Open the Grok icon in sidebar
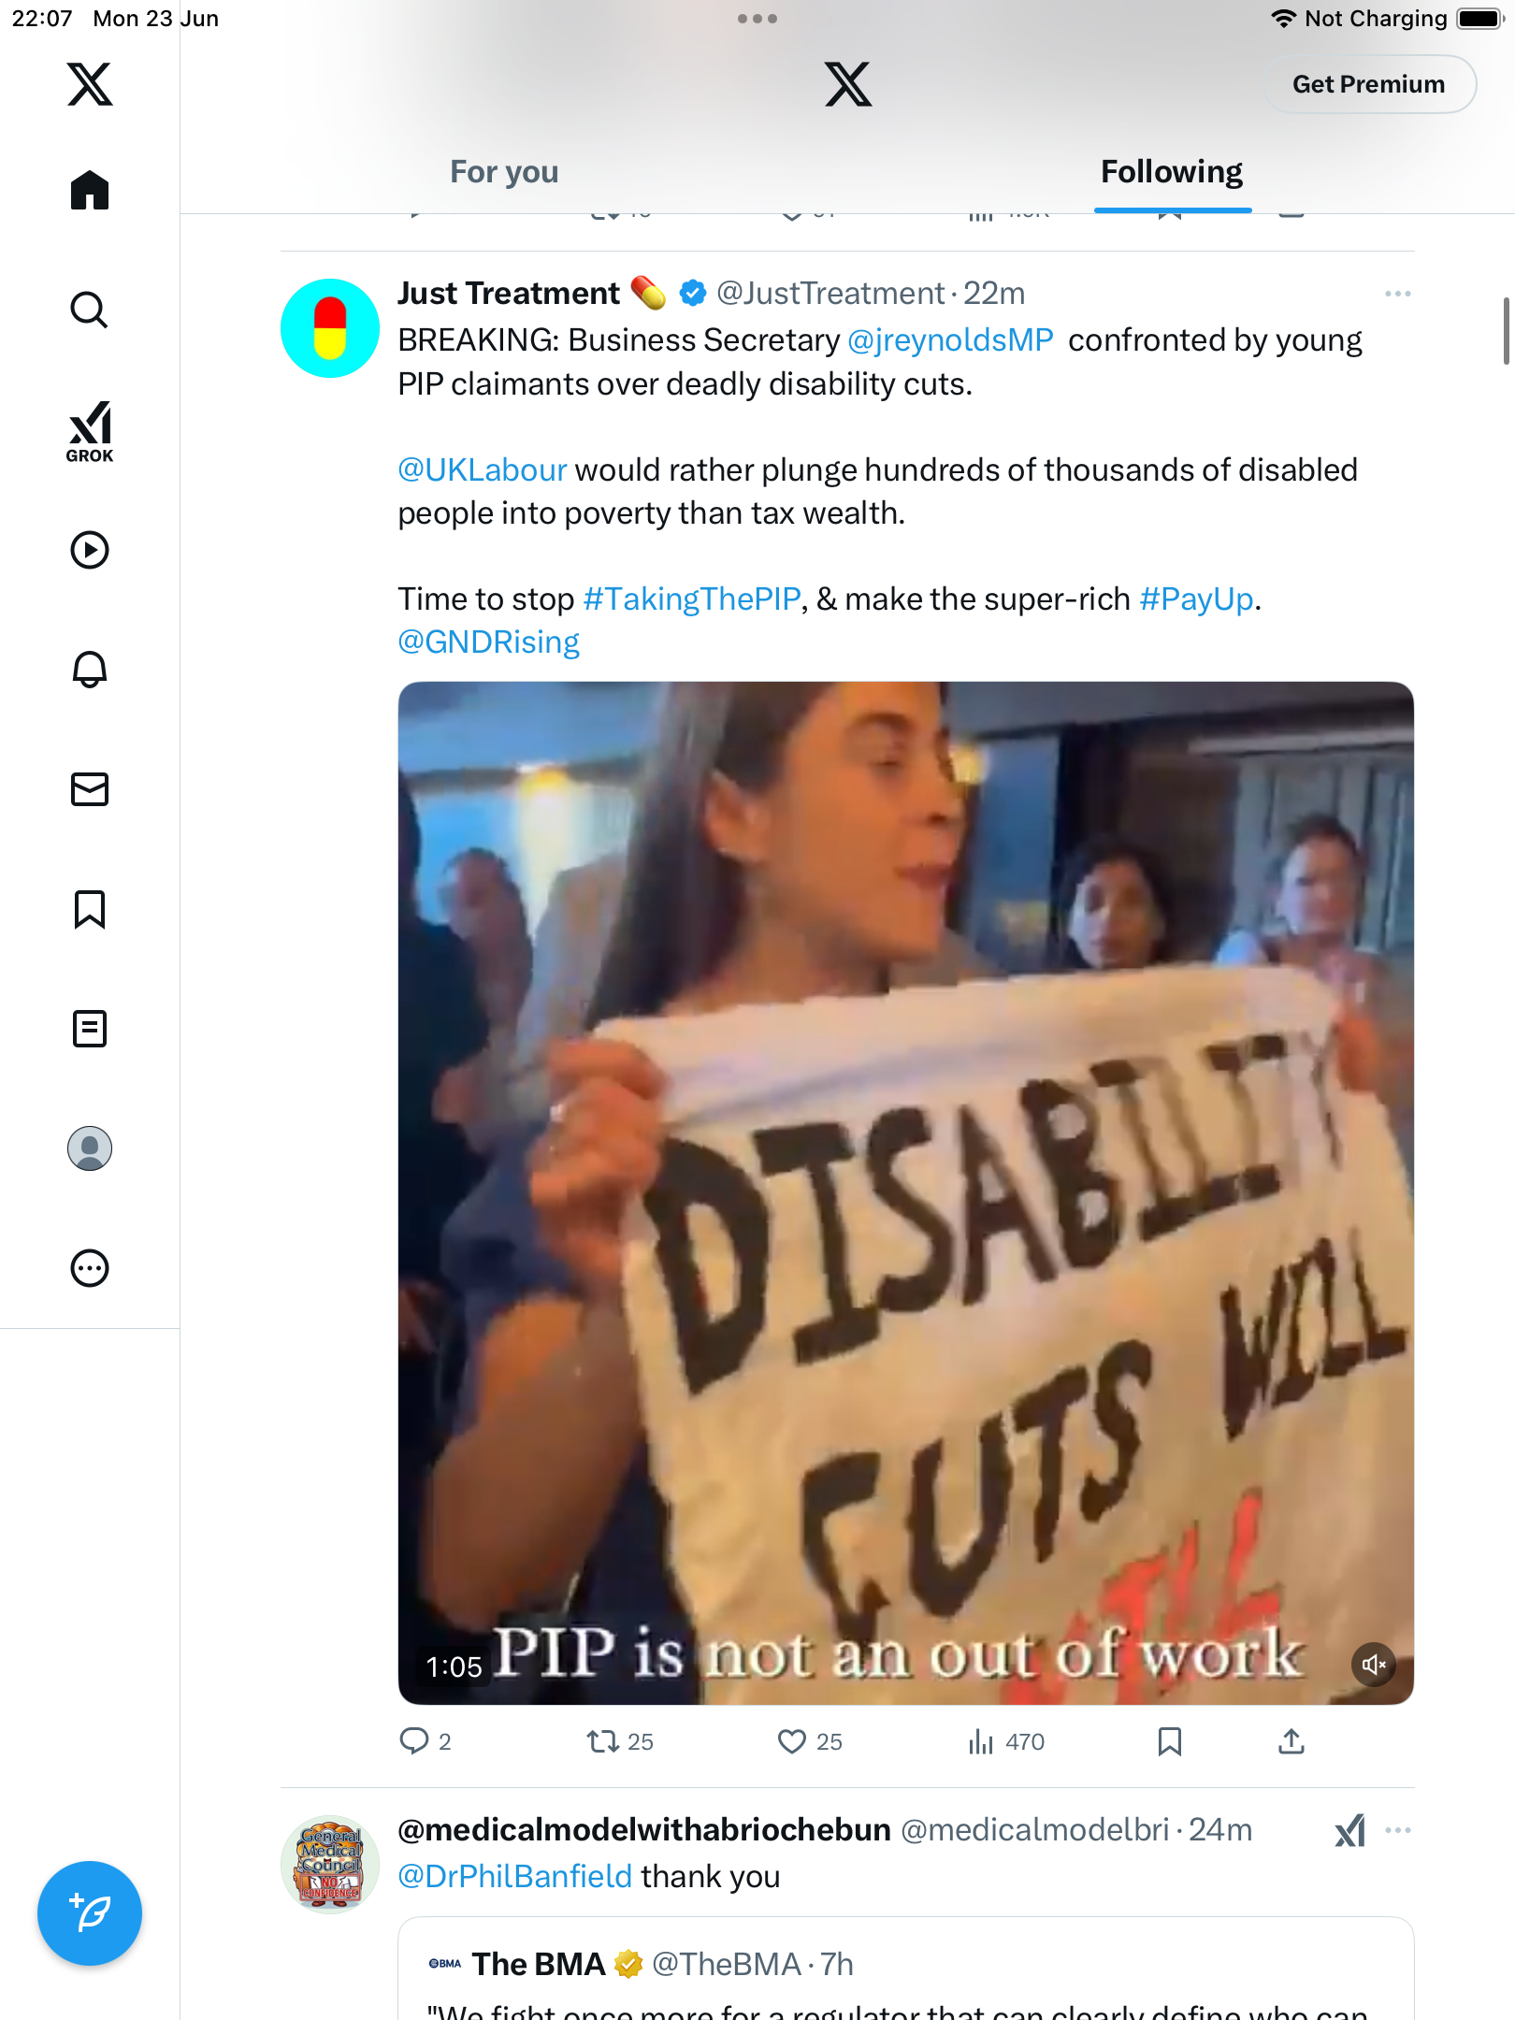1515x2020 pixels. pyautogui.click(x=90, y=431)
